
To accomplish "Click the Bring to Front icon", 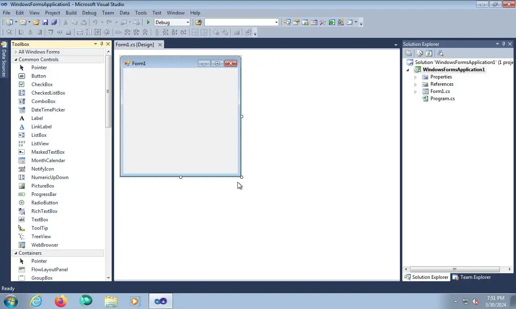I will coord(216,32).
